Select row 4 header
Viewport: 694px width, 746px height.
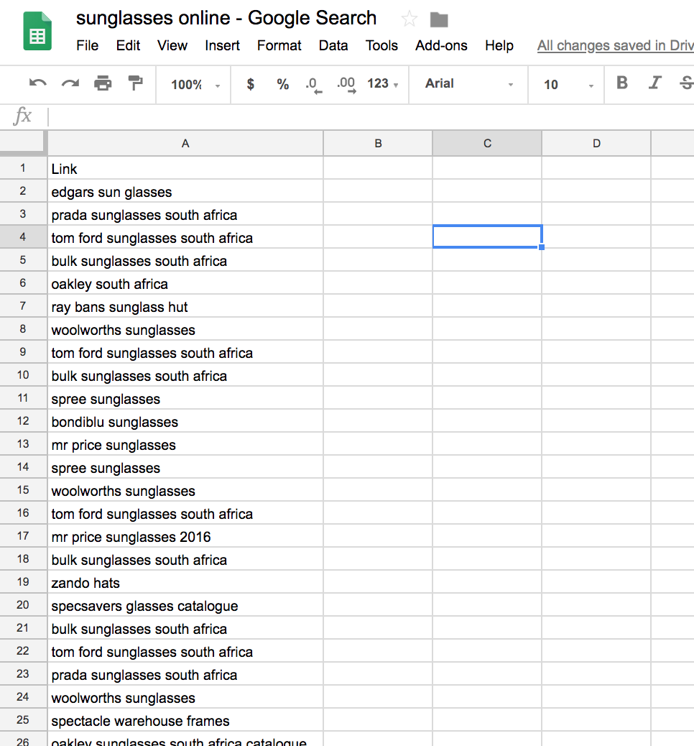23,237
